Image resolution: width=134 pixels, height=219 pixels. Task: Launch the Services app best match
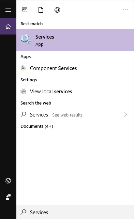click(75, 40)
